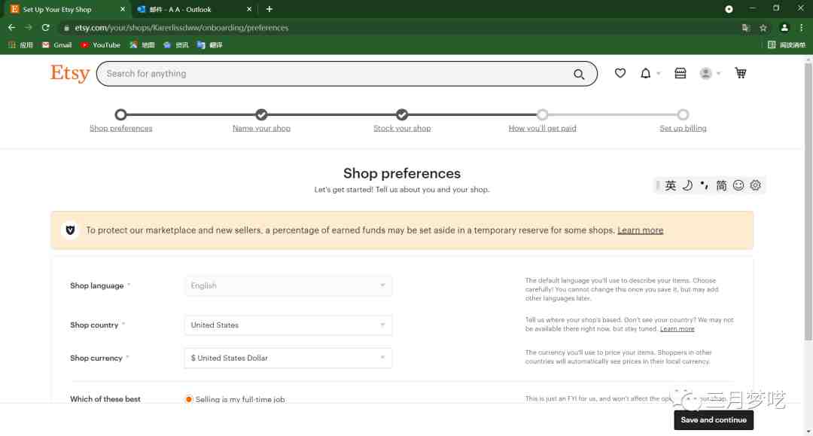Image resolution: width=813 pixels, height=436 pixels.
Task: Close the Outlook browser tab
Action: point(249,9)
